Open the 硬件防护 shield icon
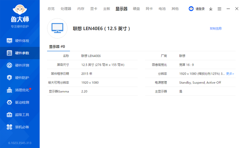The width and height of the screenshot is (243, 148). coord(9,78)
